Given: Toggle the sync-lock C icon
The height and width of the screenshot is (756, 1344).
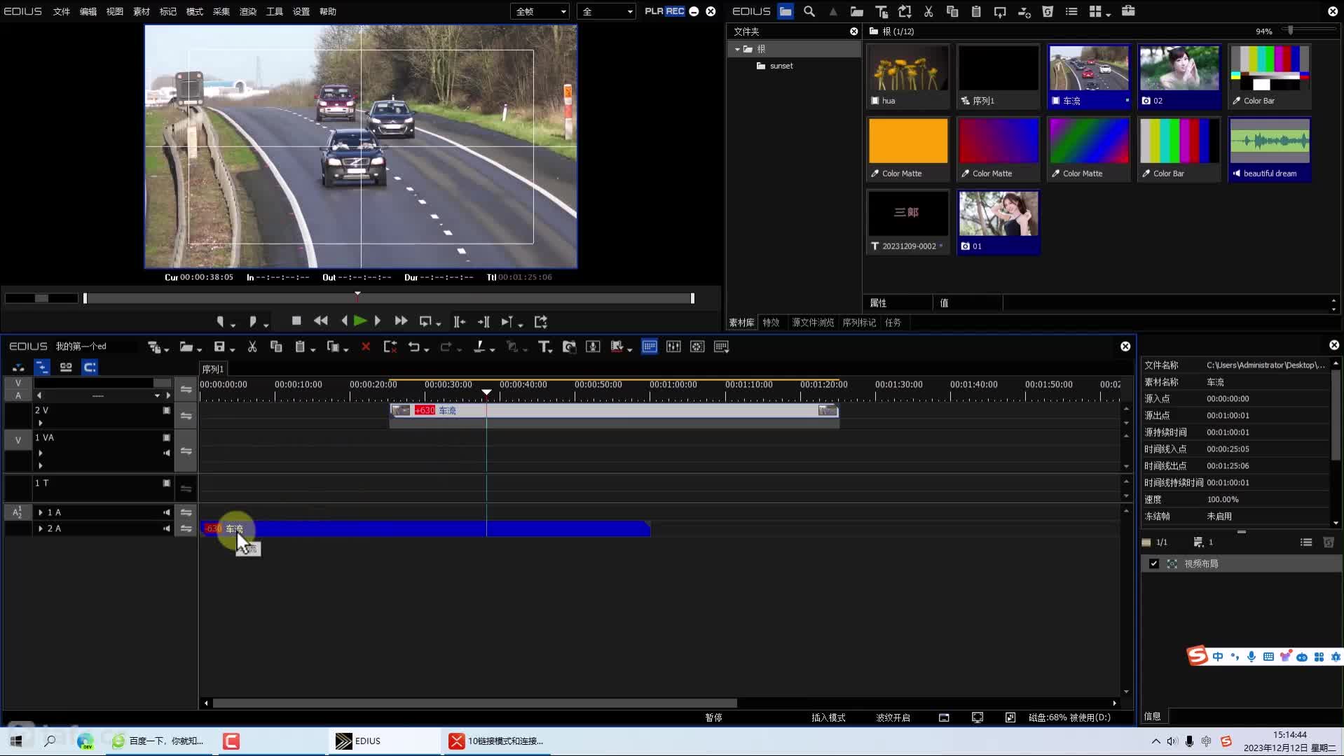Looking at the screenshot, I should click(x=90, y=367).
